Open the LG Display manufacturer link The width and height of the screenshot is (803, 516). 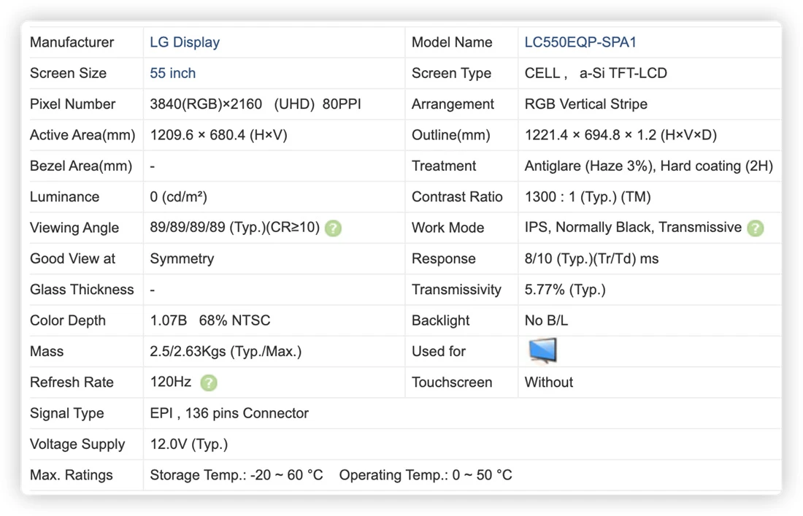185,42
